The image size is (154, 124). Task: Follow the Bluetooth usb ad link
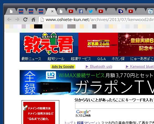coord(99,66)
